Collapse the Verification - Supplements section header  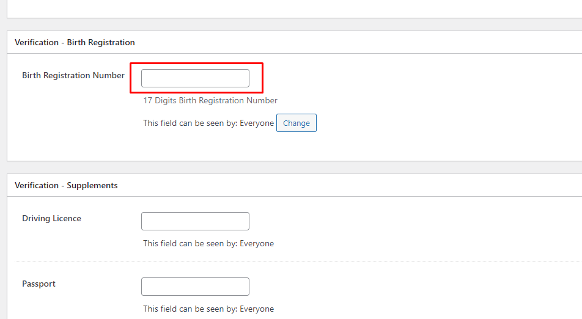coord(66,185)
